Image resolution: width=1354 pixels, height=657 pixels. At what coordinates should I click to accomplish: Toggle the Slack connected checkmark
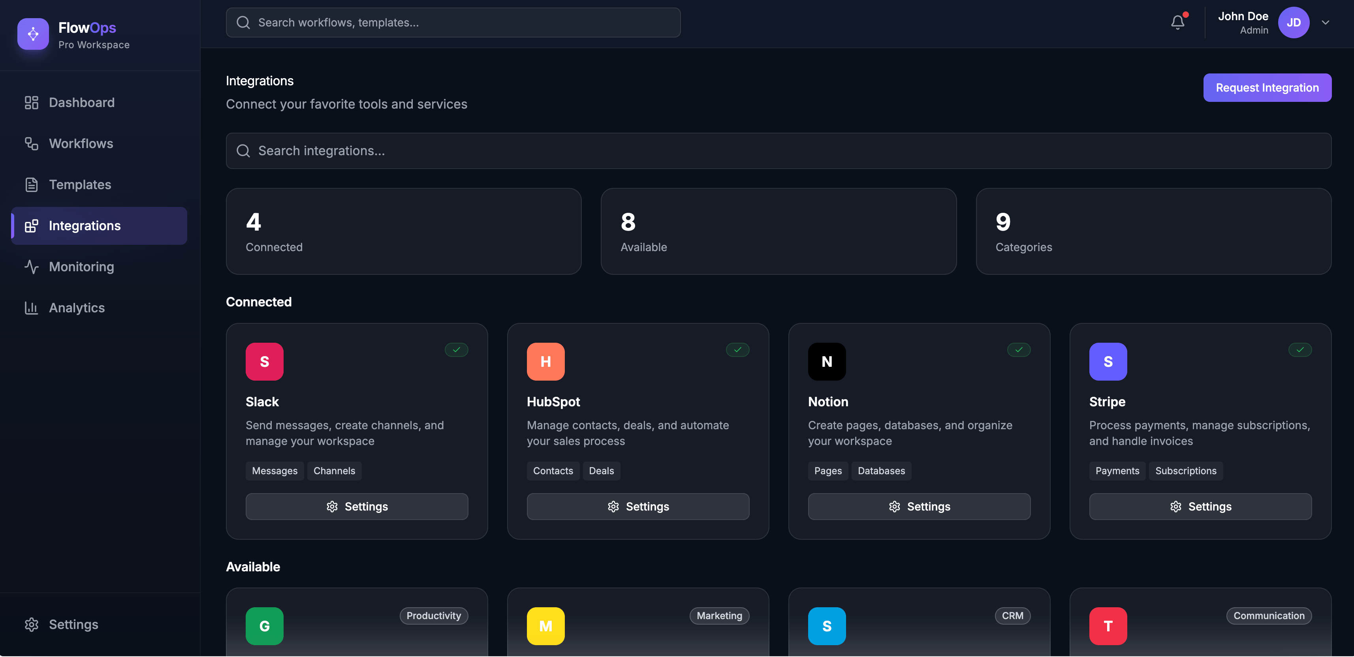click(456, 349)
